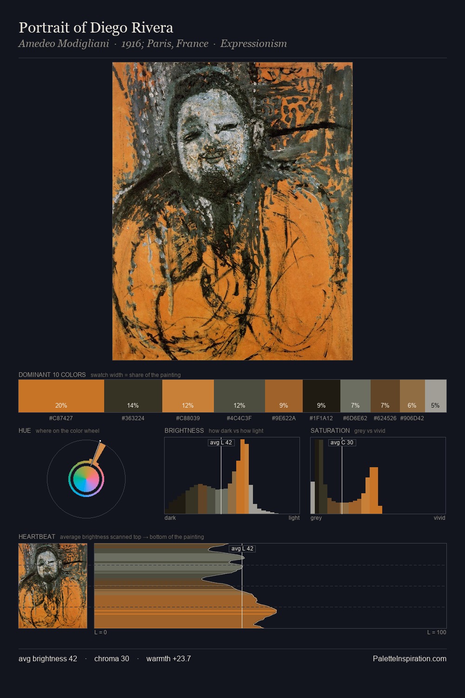Screen dimensions: 465x698
Task: Click the PaletteInspiration.com link
Action: 410,658
